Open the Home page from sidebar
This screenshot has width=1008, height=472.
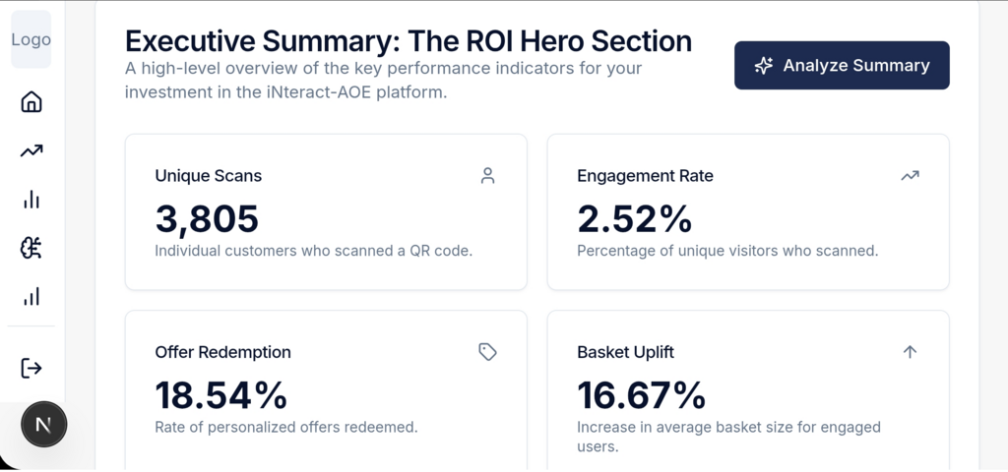[31, 102]
